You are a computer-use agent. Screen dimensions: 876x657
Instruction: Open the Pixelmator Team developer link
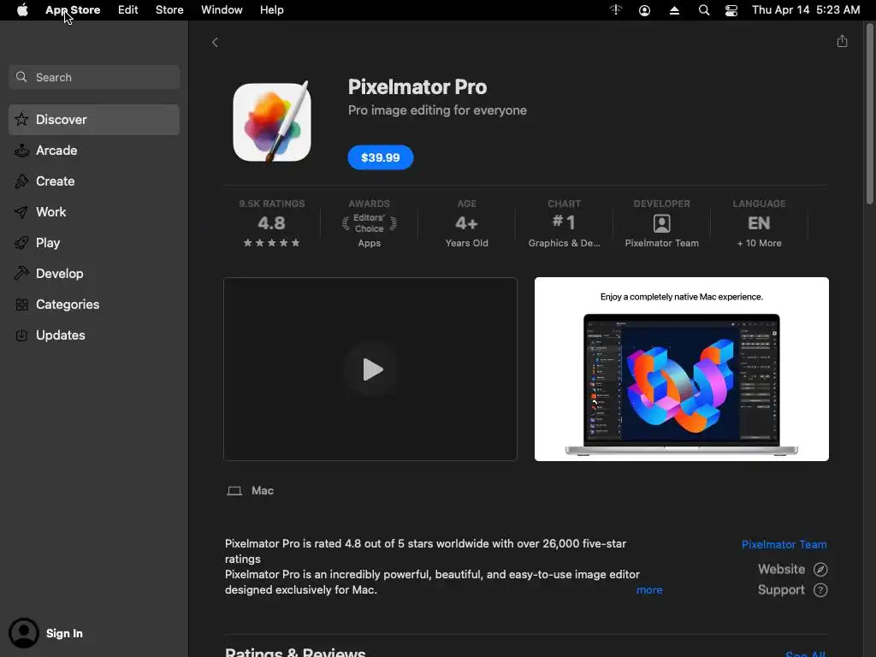pos(784,545)
